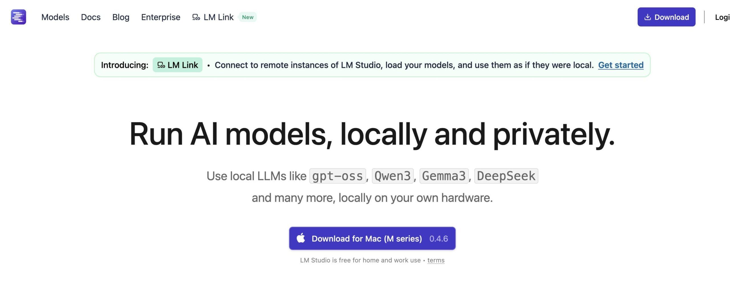Open the Login link
The image size is (730, 281).
722,17
